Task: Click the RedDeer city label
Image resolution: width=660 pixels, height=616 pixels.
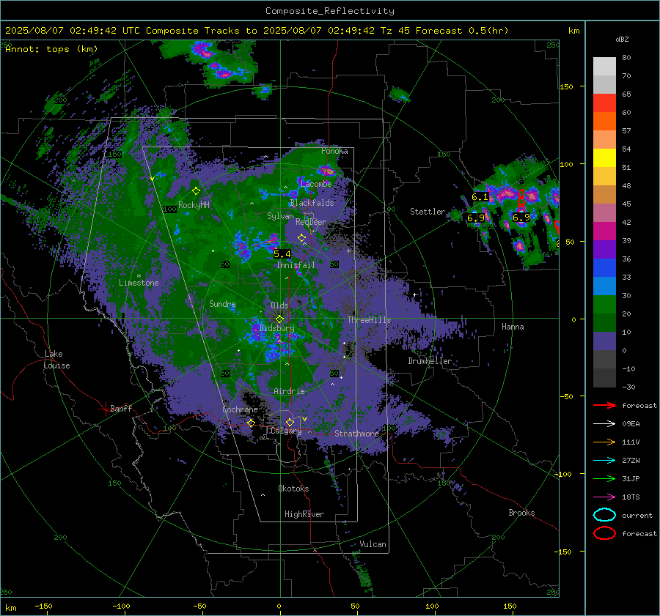Action: tap(311, 222)
